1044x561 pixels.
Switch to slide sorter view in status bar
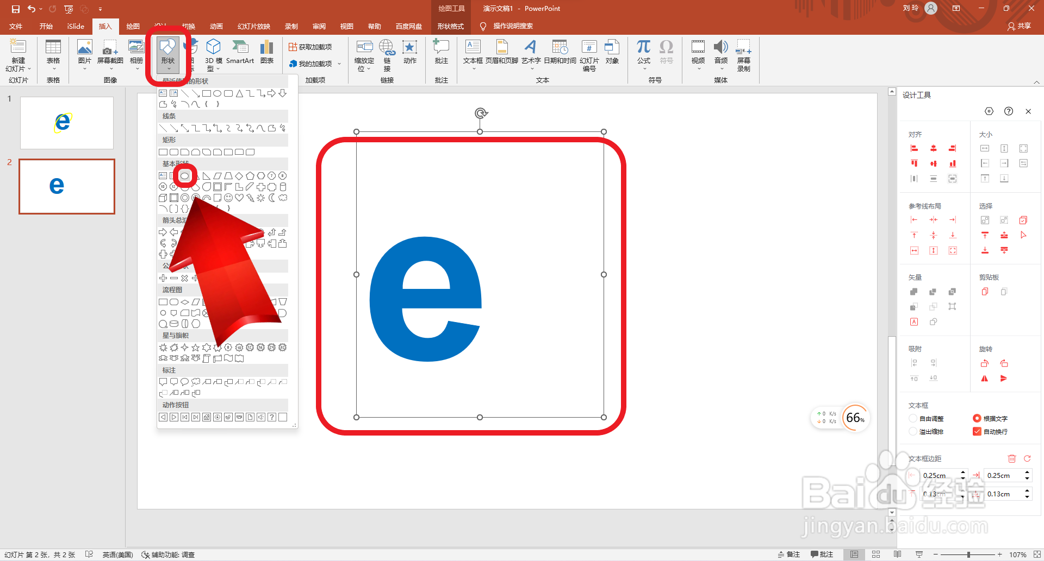(876, 554)
